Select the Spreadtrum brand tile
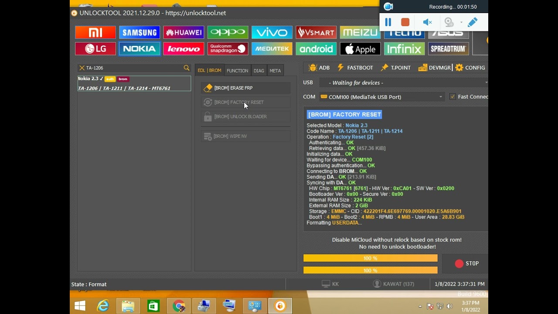Image resolution: width=558 pixels, height=314 pixels. pyautogui.click(x=449, y=49)
